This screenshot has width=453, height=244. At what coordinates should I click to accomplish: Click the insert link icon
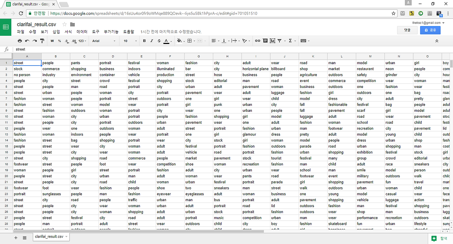[258, 41]
